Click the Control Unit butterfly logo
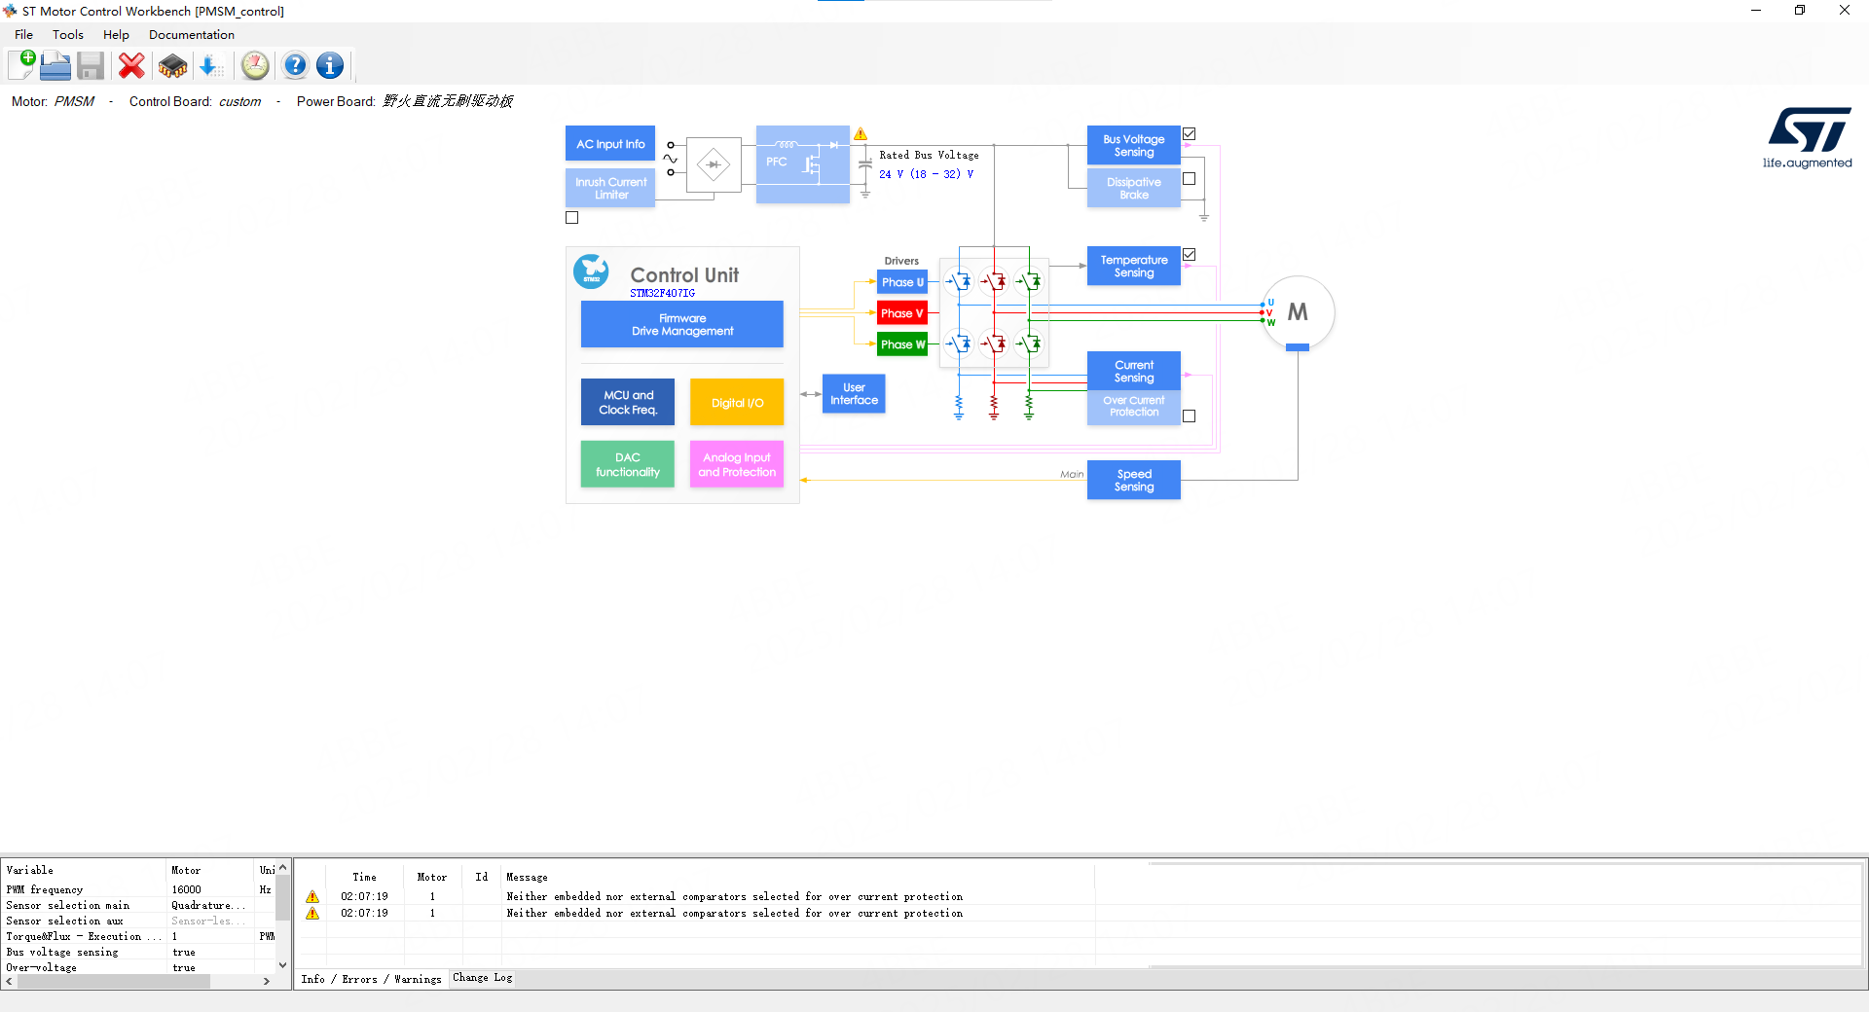The height and width of the screenshot is (1012, 1869). coord(591,271)
